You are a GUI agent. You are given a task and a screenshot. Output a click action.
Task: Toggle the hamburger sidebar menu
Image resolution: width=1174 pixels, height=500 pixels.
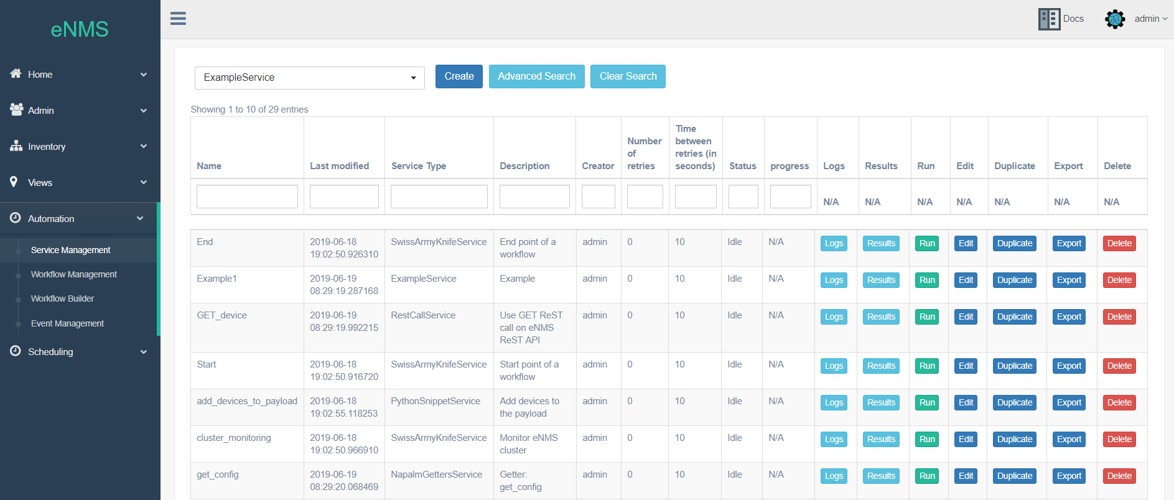coord(178,18)
